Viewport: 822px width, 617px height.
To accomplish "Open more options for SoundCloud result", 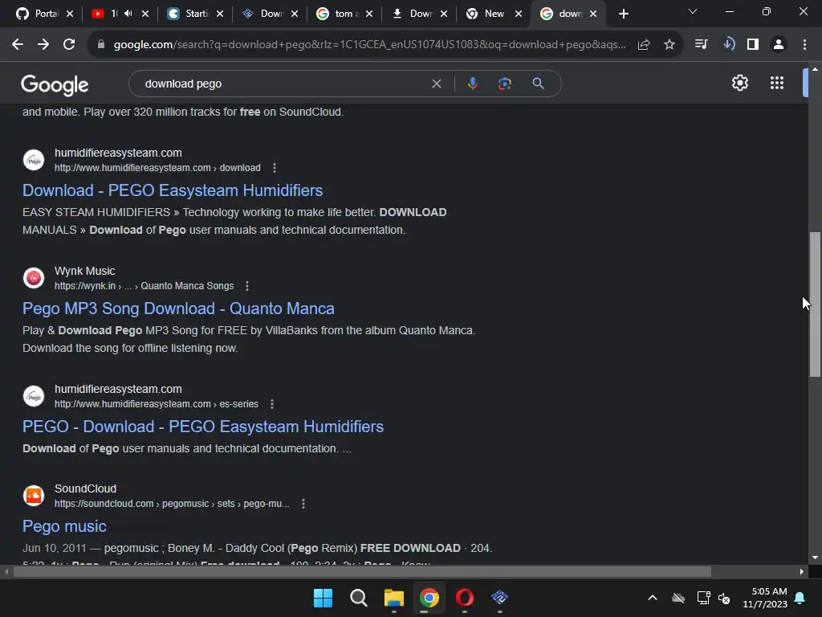I will pyautogui.click(x=303, y=504).
